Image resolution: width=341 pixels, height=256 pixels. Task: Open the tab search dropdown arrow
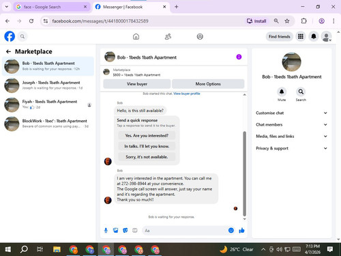click(x=7, y=7)
